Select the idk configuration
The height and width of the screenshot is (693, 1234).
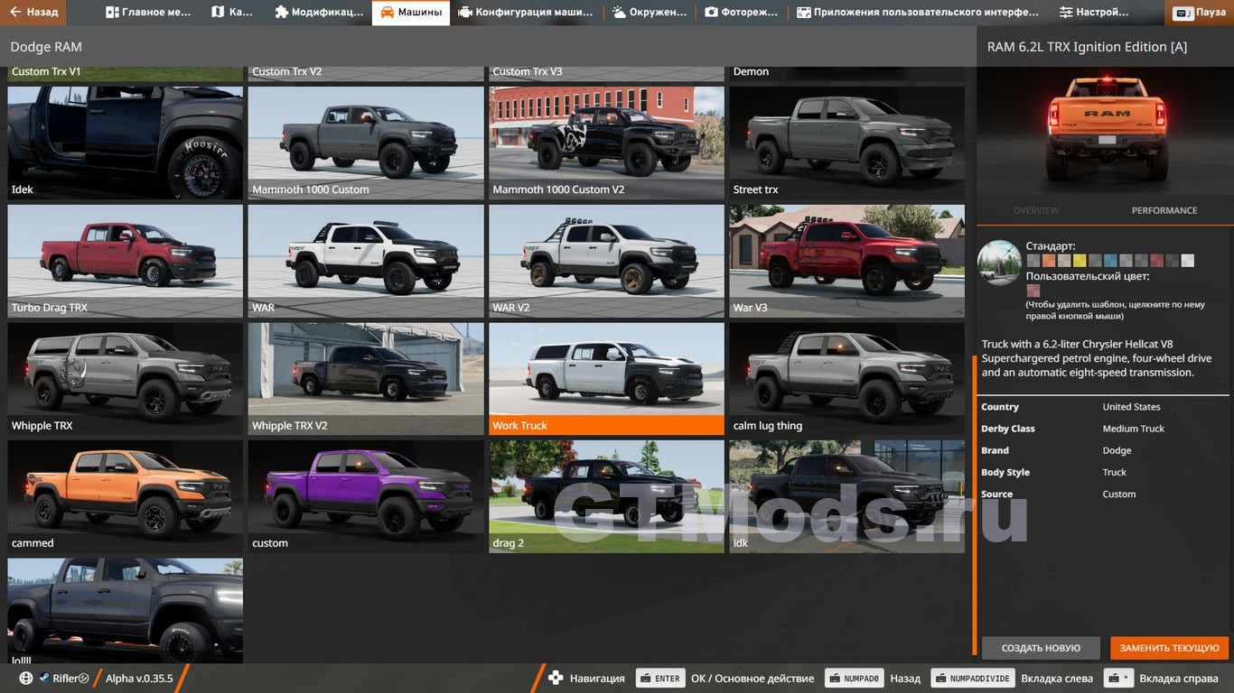(x=847, y=496)
